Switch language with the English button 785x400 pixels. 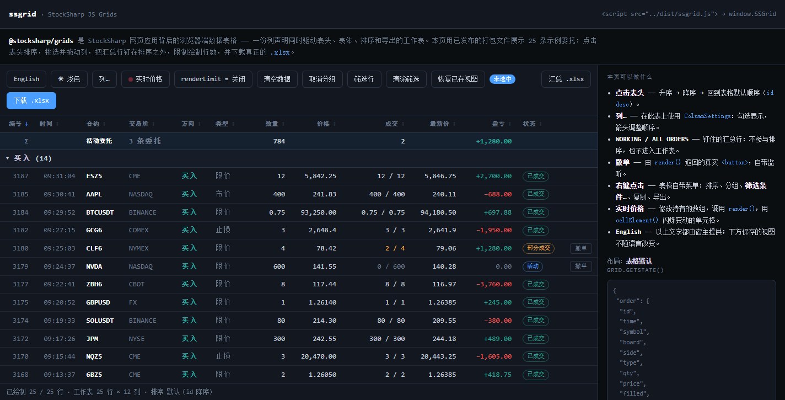pos(26,79)
